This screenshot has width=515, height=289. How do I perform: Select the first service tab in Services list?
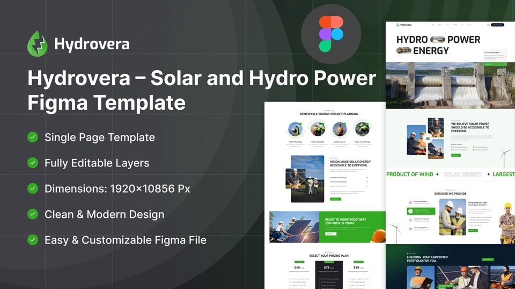[x=421, y=202]
